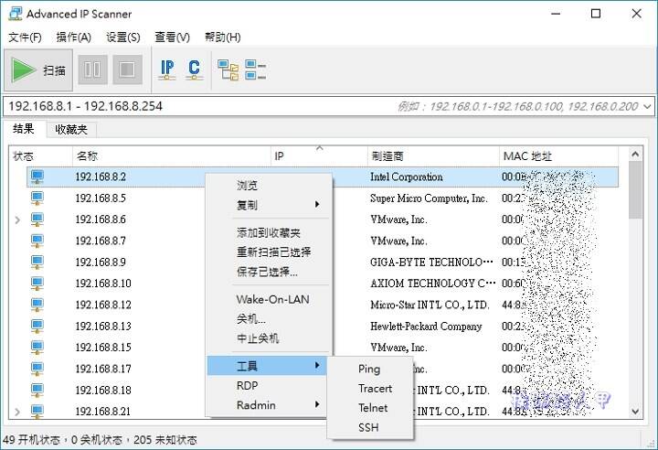Sort by the 名称 column header
658x450 pixels.
pyautogui.click(x=172, y=156)
